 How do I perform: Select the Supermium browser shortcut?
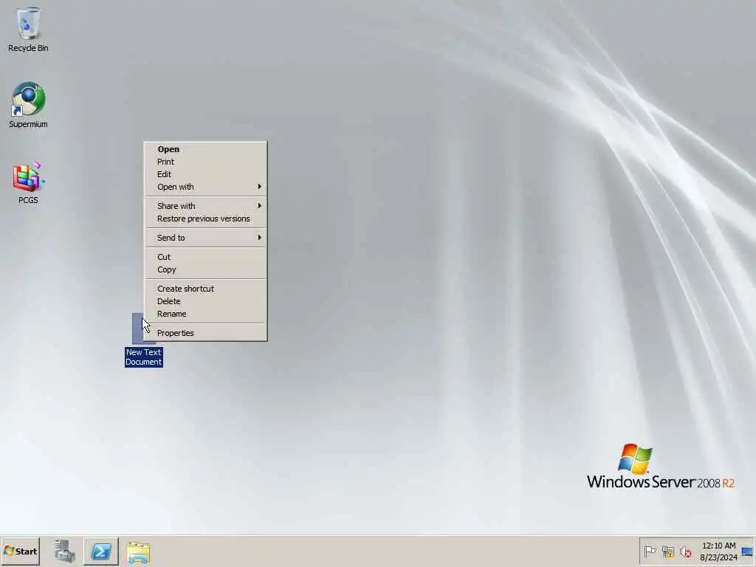coord(28,105)
